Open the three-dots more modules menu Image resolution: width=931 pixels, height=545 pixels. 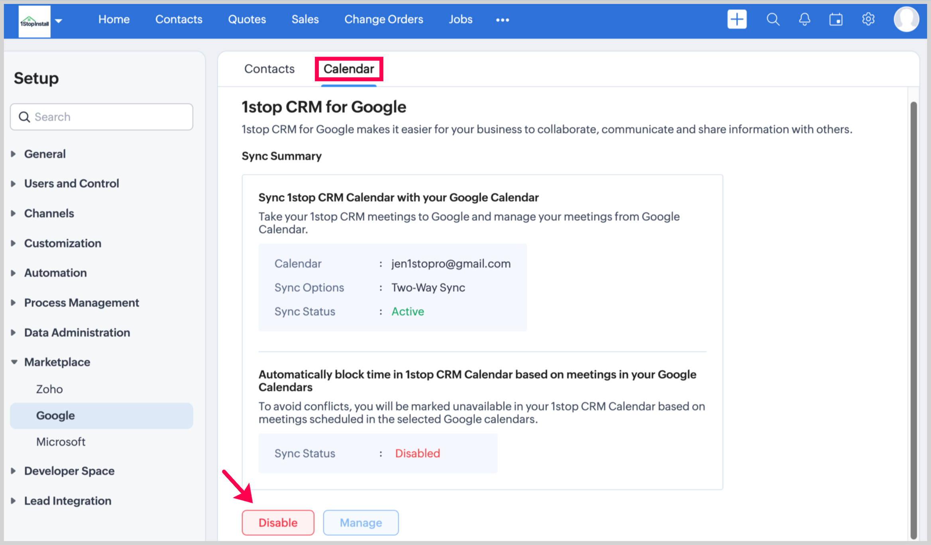502,20
